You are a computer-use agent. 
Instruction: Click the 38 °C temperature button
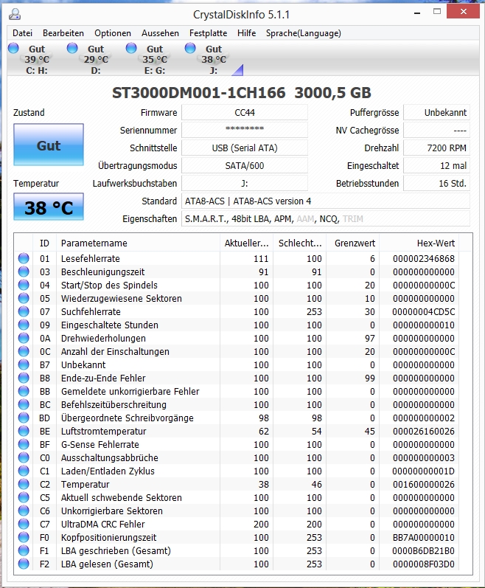coord(49,207)
